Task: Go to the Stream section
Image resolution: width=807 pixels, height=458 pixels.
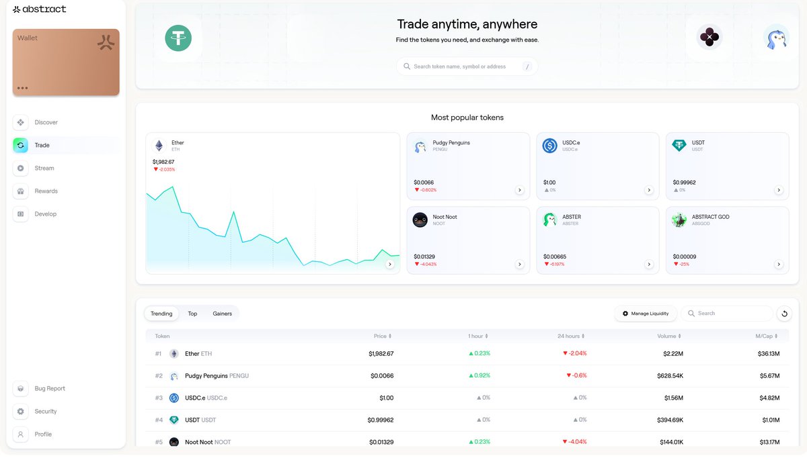Action: [x=66, y=168]
